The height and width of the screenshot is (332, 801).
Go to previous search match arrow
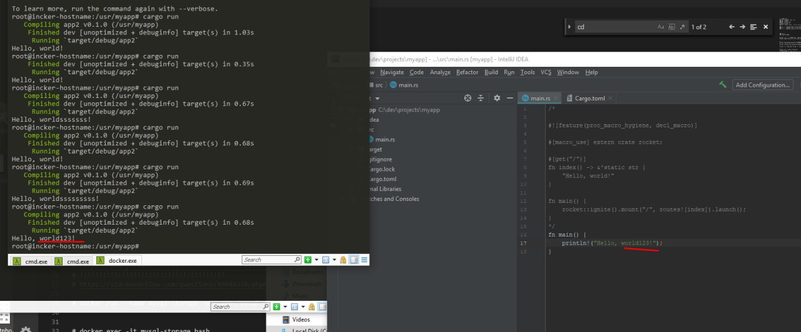coord(732,27)
